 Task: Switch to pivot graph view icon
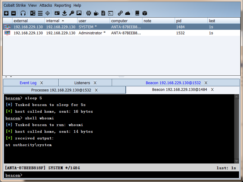coord(33,13)
